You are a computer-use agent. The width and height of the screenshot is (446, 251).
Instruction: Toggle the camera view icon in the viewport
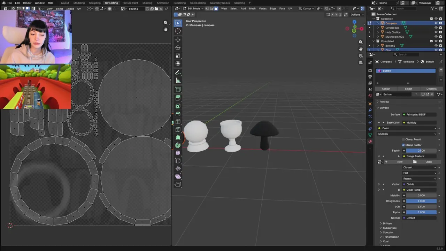(x=361, y=55)
